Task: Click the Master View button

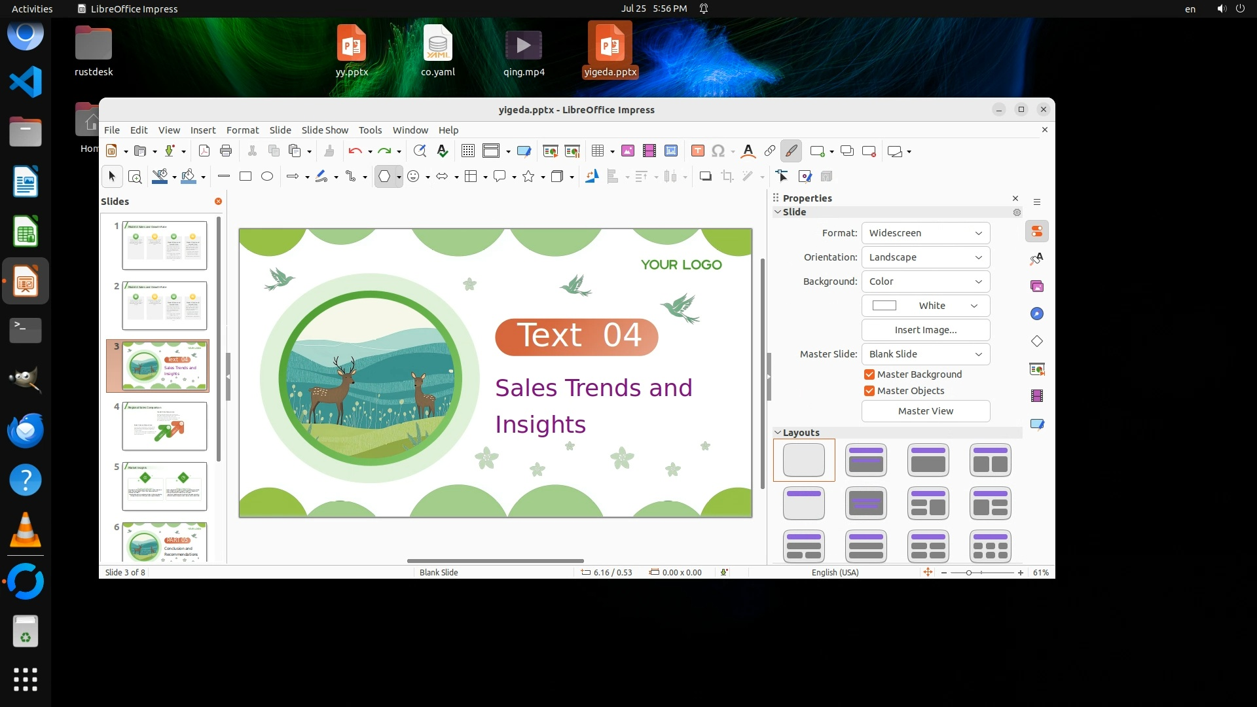Action: pos(925,411)
